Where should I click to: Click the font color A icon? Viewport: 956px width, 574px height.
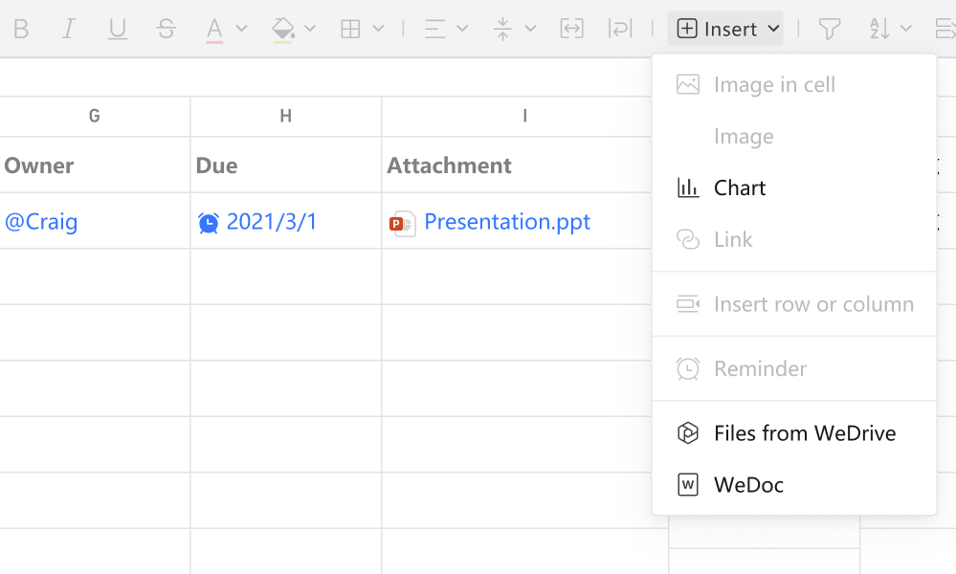[214, 30]
